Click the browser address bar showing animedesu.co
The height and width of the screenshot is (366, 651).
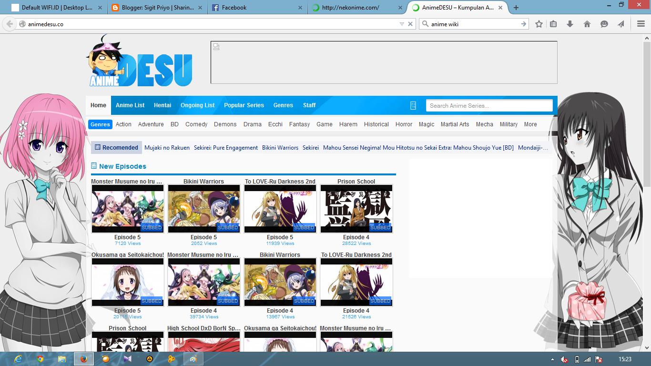pos(210,24)
